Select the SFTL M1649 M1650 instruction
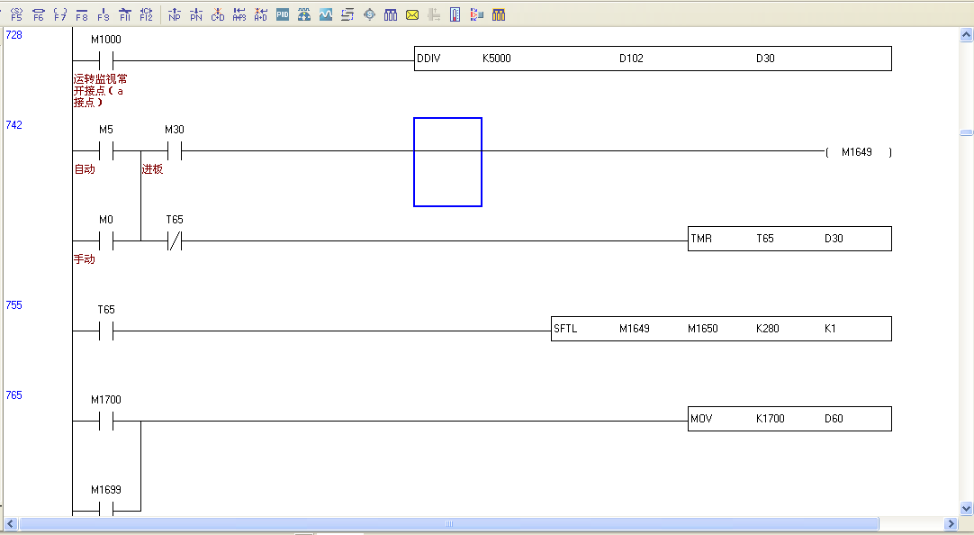The image size is (974, 535). point(720,329)
